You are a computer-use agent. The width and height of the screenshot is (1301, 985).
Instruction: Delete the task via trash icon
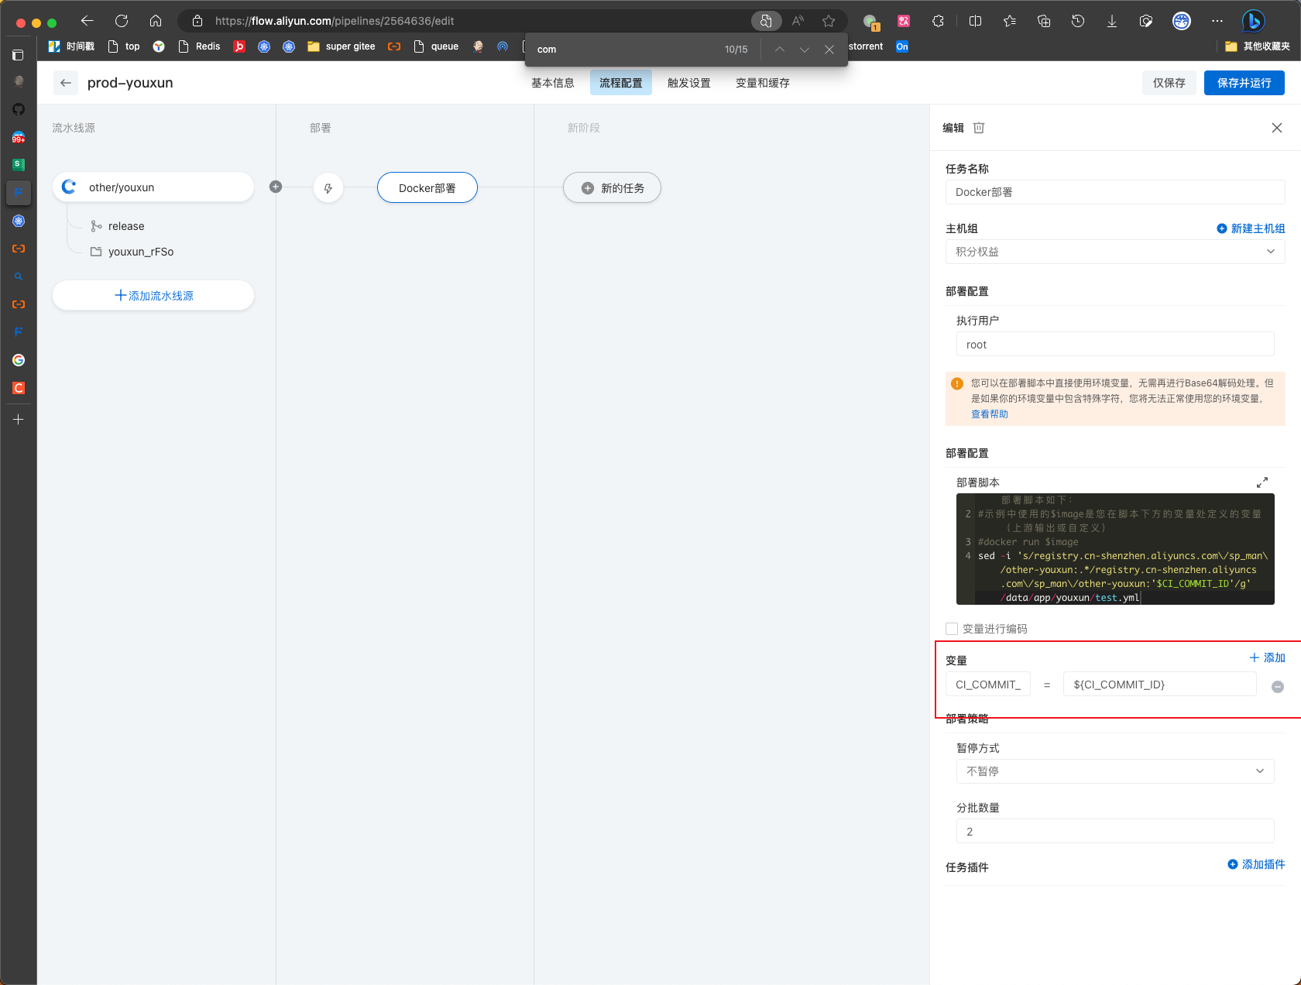pos(979,128)
